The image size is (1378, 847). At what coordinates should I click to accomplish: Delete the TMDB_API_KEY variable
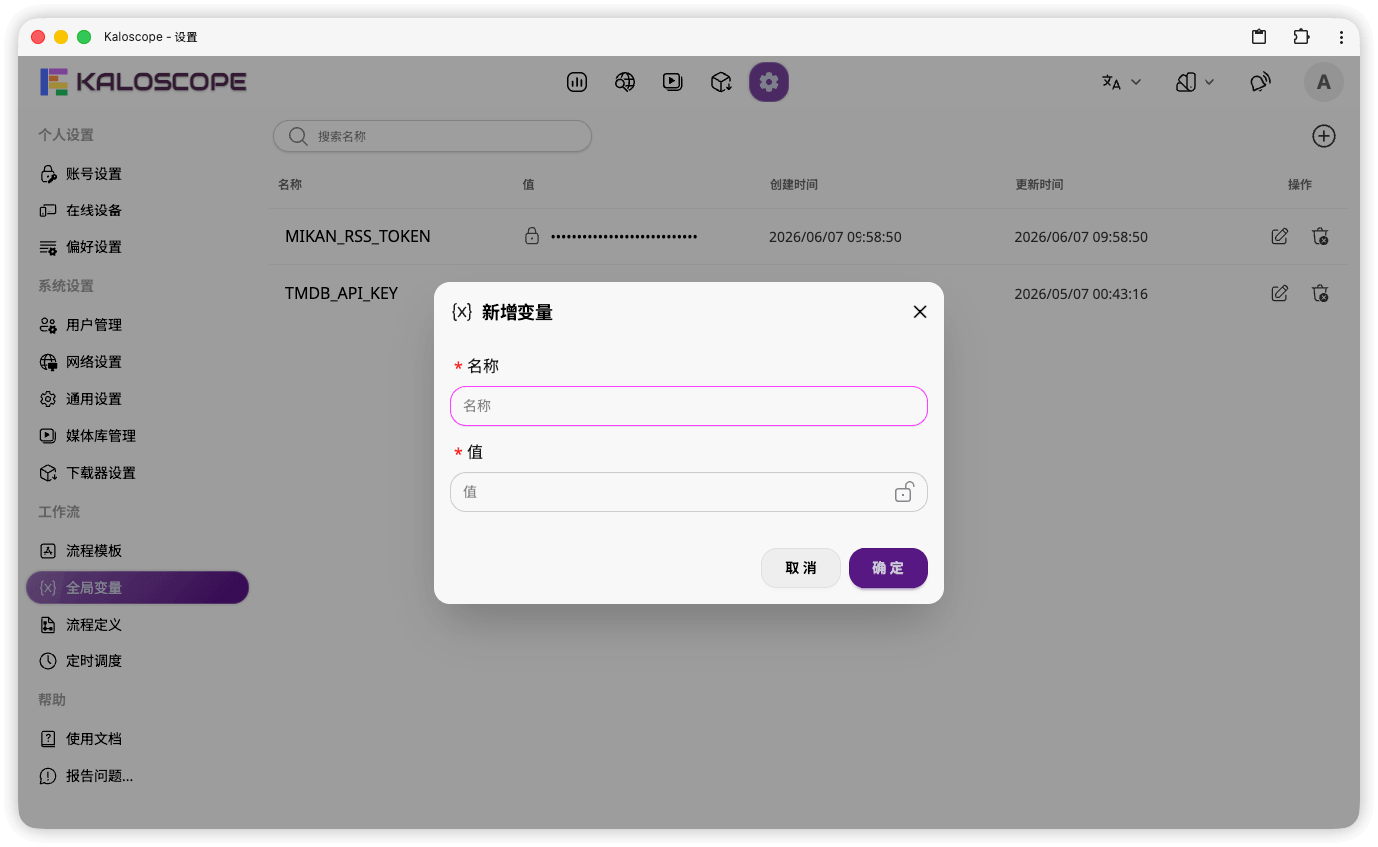click(x=1320, y=294)
